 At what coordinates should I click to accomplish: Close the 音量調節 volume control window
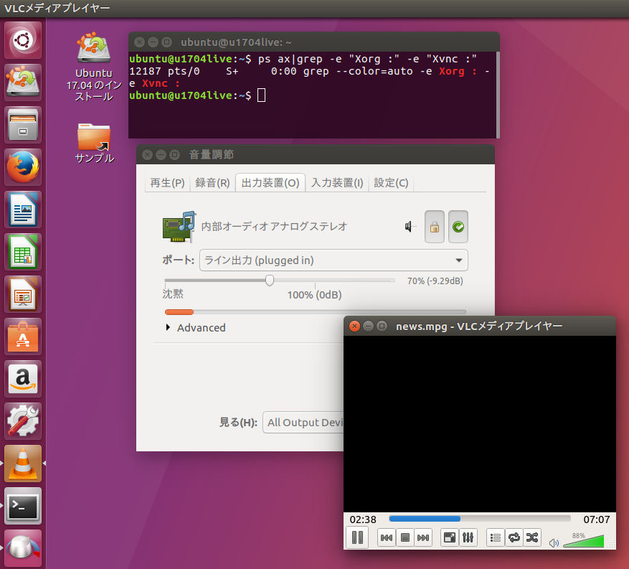tap(147, 154)
